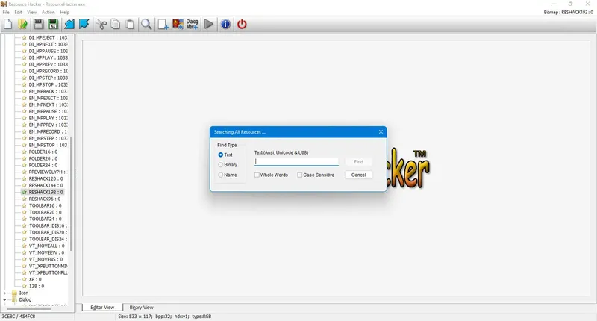
Task: Collapse the Dialog tree node
Action: pos(4,299)
